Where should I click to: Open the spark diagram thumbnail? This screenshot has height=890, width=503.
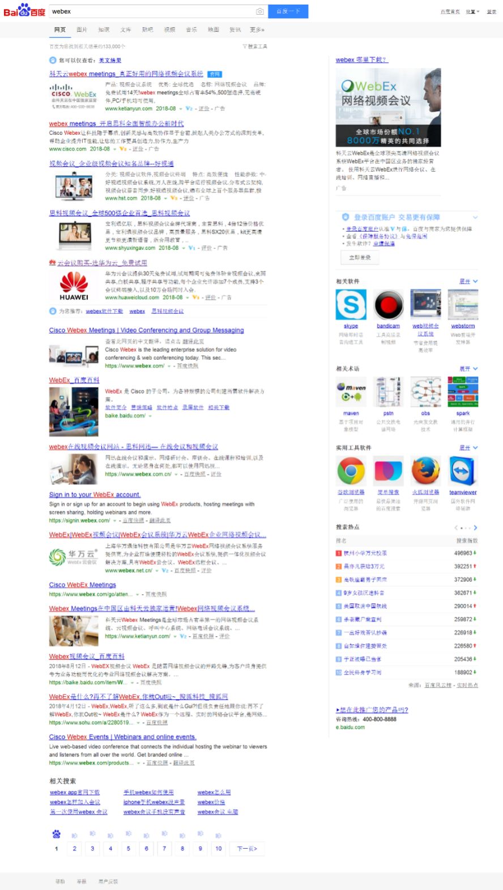463,392
